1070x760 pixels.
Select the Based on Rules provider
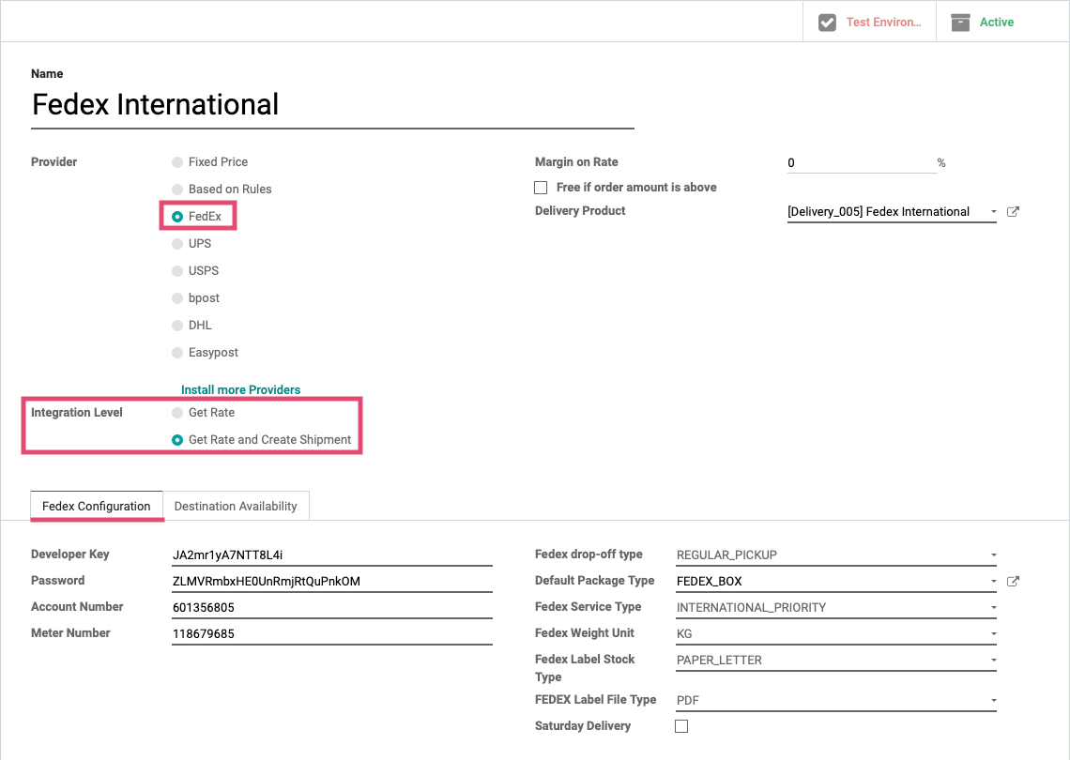pyautogui.click(x=177, y=190)
